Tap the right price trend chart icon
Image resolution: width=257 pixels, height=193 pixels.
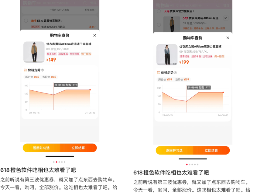(159, 72)
